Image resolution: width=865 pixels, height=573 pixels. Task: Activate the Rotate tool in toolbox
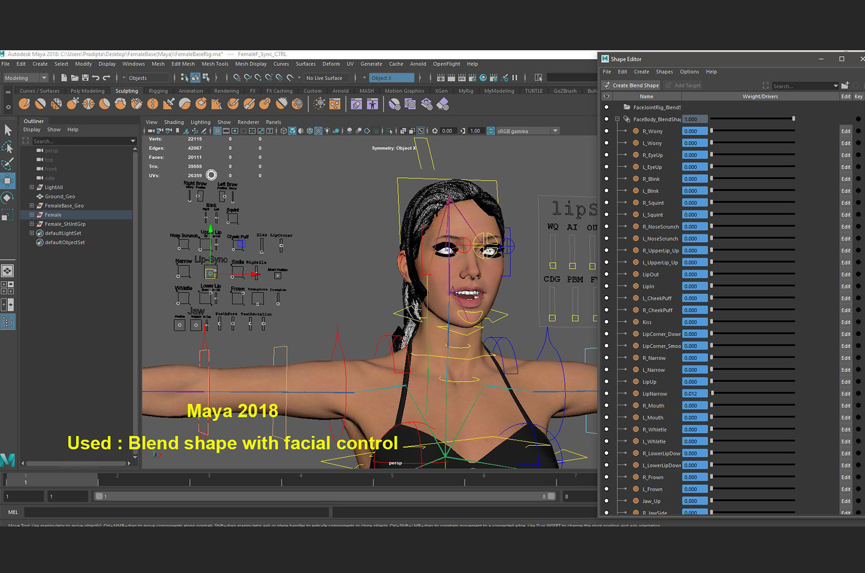[8, 197]
